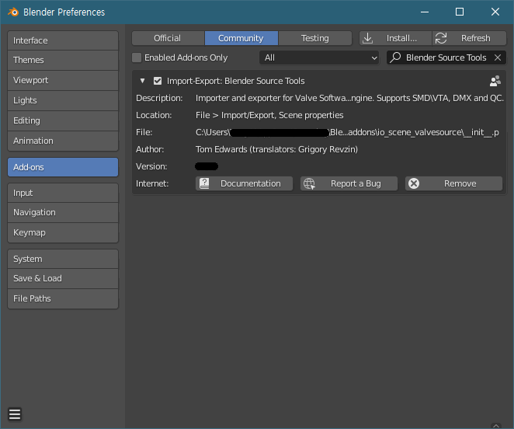Go to Navigation preferences
514x429 pixels.
[63, 212]
